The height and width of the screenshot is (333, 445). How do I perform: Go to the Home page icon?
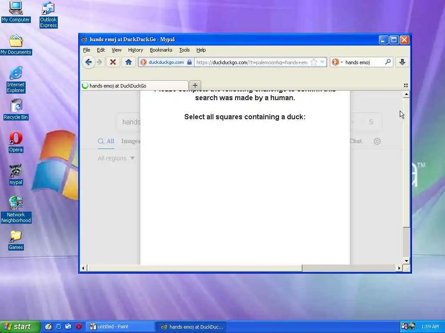tap(128, 62)
